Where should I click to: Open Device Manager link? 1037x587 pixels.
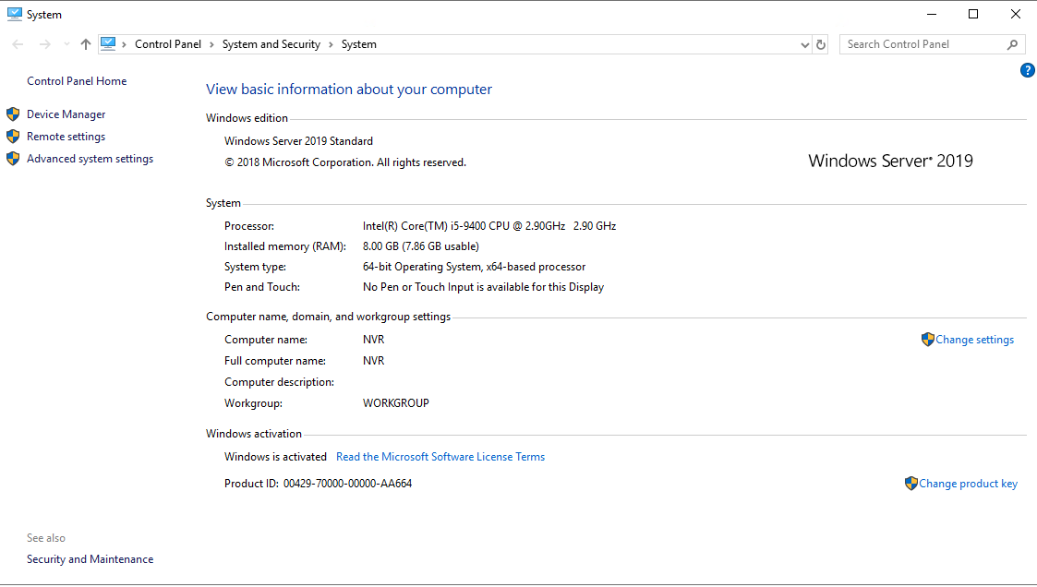point(66,114)
